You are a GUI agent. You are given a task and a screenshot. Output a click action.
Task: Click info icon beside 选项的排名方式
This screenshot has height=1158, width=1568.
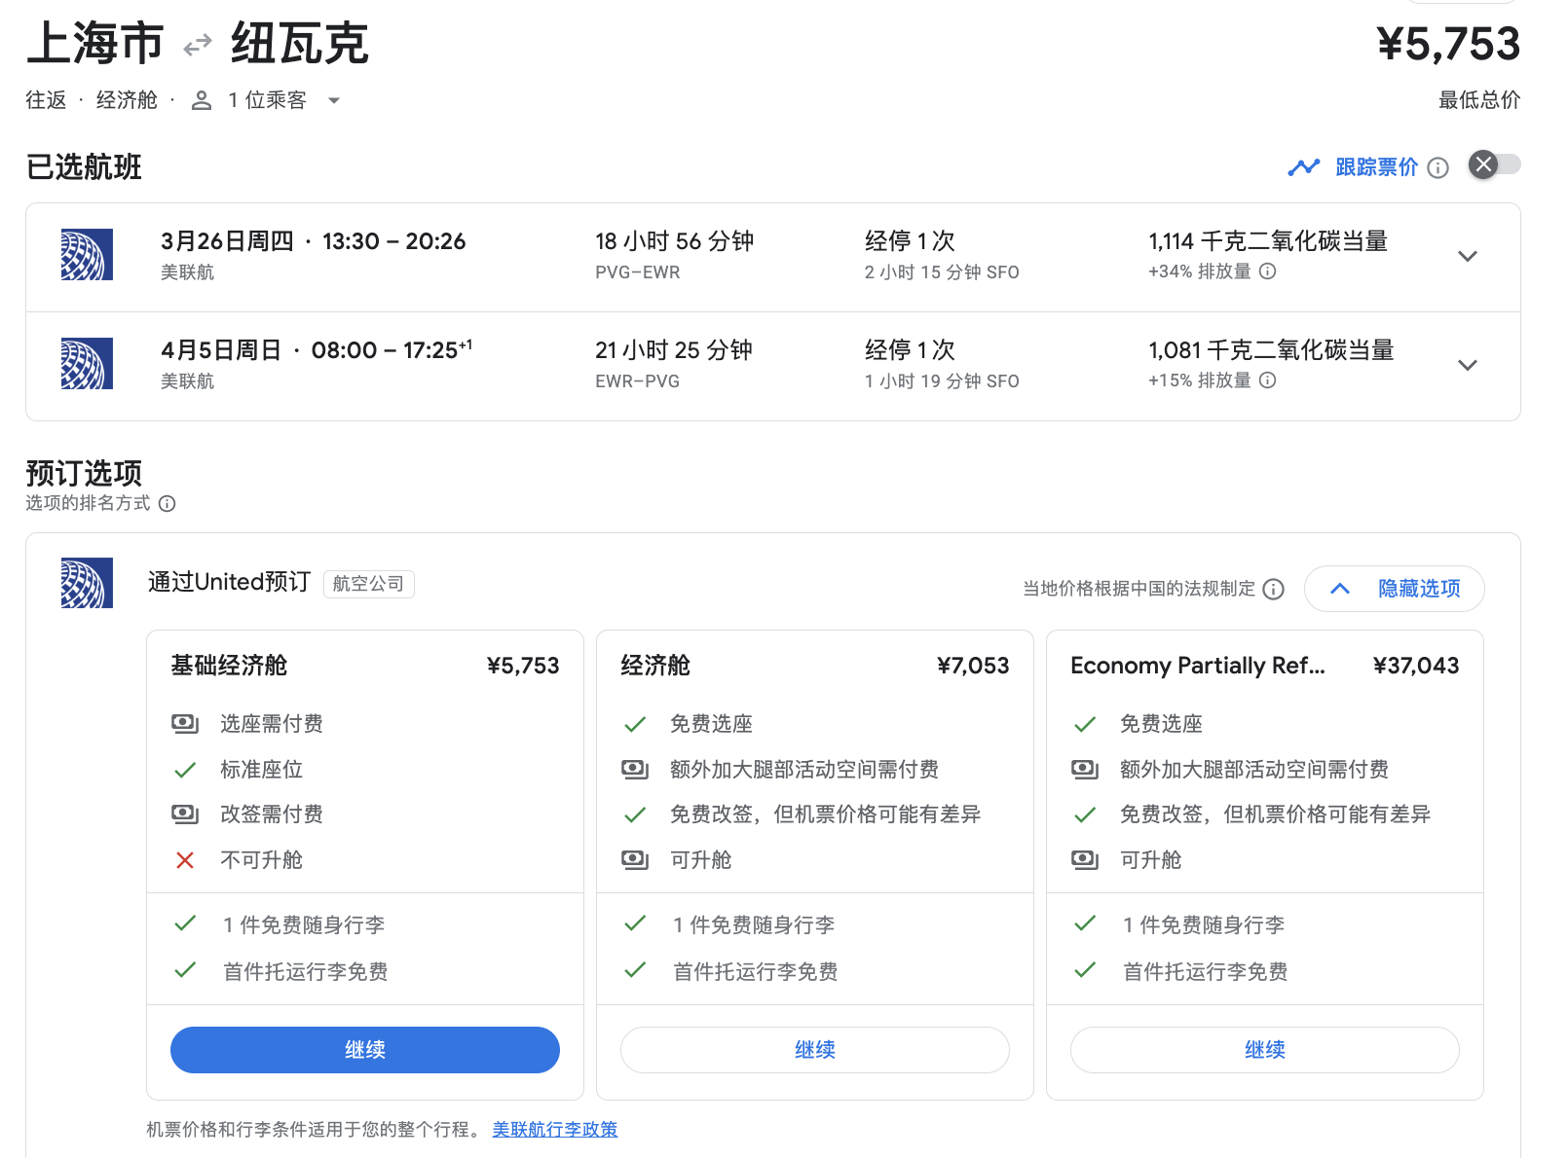[x=168, y=504]
